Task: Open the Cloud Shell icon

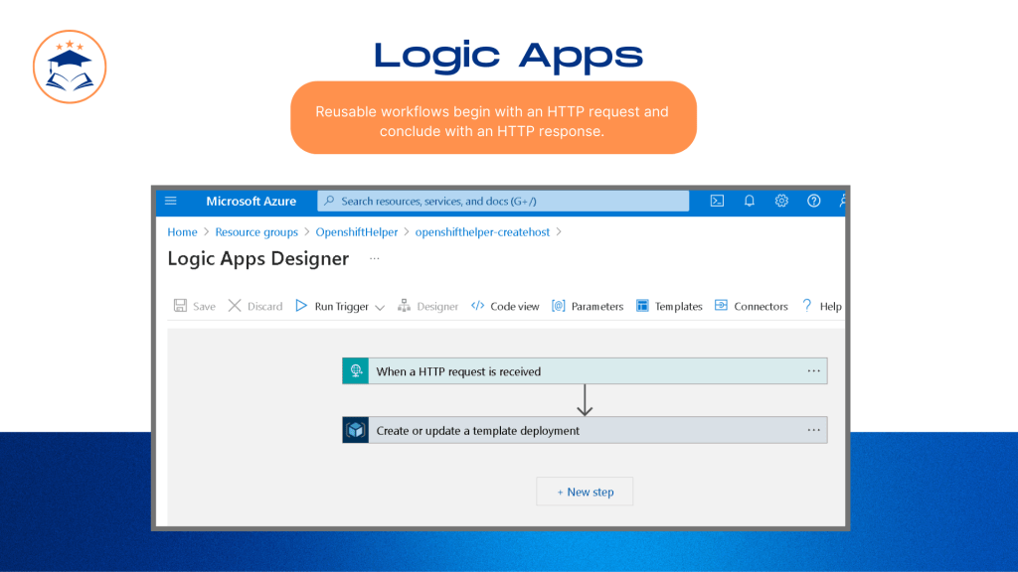Action: [717, 201]
